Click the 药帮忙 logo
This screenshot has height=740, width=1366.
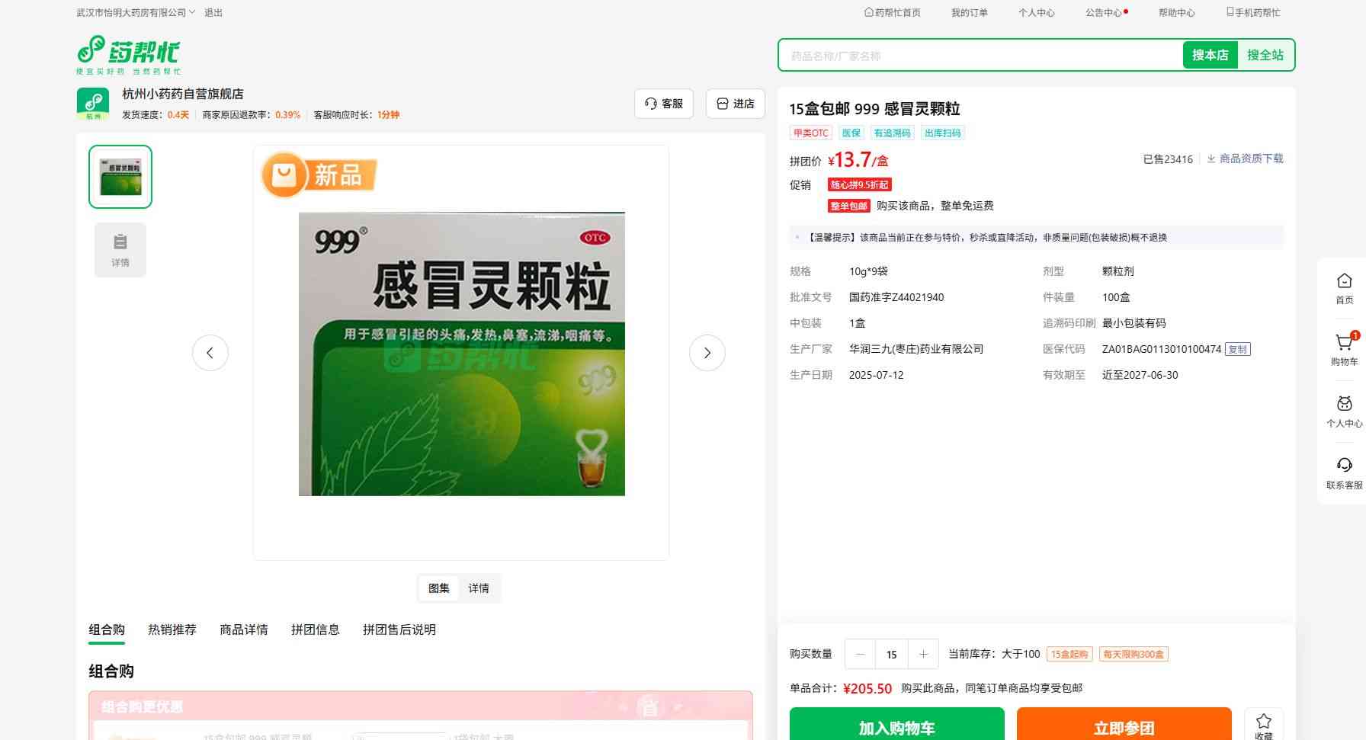point(128,54)
